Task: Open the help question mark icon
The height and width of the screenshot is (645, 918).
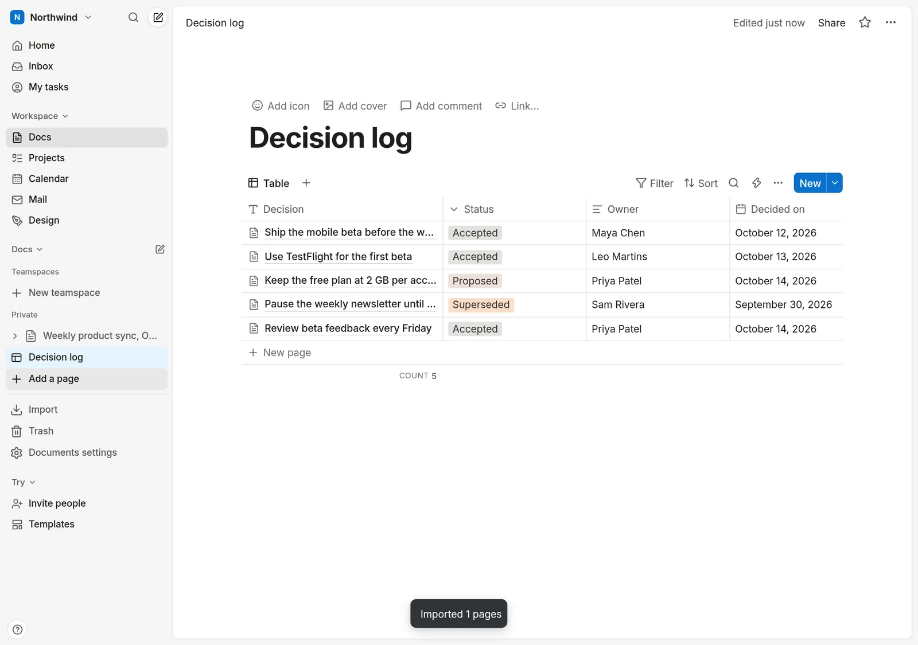Action: (x=18, y=630)
